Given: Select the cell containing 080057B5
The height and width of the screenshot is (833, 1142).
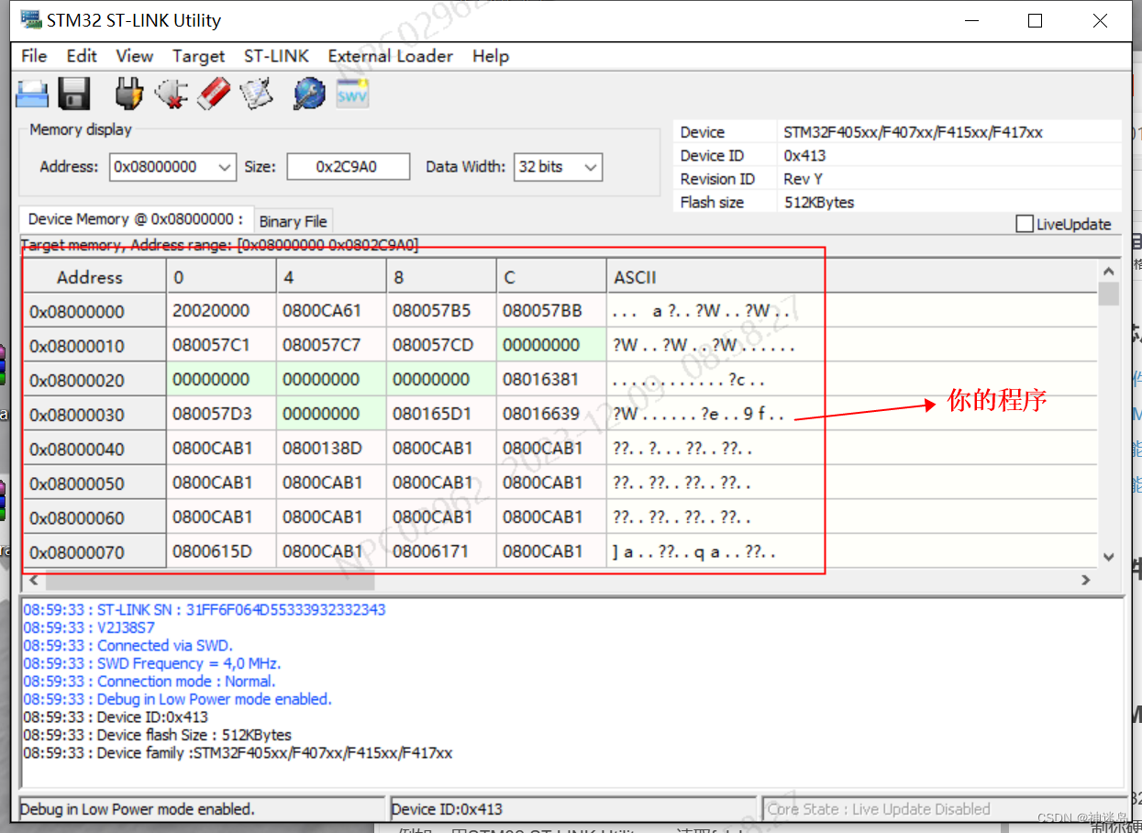Looking at the screenshot, I should 441,311.
